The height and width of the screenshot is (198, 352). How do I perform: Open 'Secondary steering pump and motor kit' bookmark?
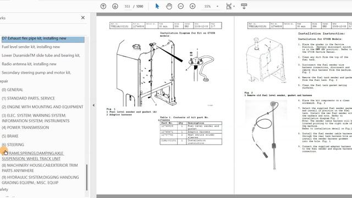coord(36,73)
